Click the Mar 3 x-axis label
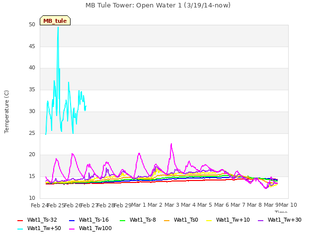The image size is (318, 238). tap(172, 205)
